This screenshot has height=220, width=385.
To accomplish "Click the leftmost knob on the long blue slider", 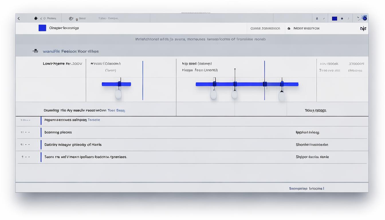I will pyautogui.click(x=214, y=84).
